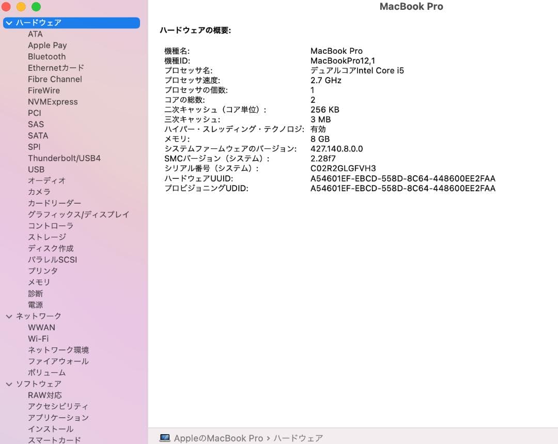Click the MacBook icon in the bottom breadcrumb

pos(165,438)
